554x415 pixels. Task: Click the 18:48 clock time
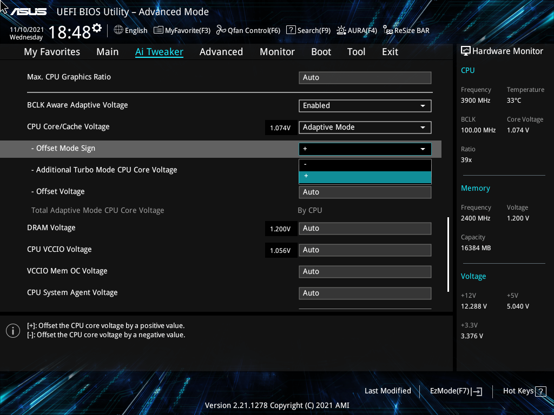[70, 32]
